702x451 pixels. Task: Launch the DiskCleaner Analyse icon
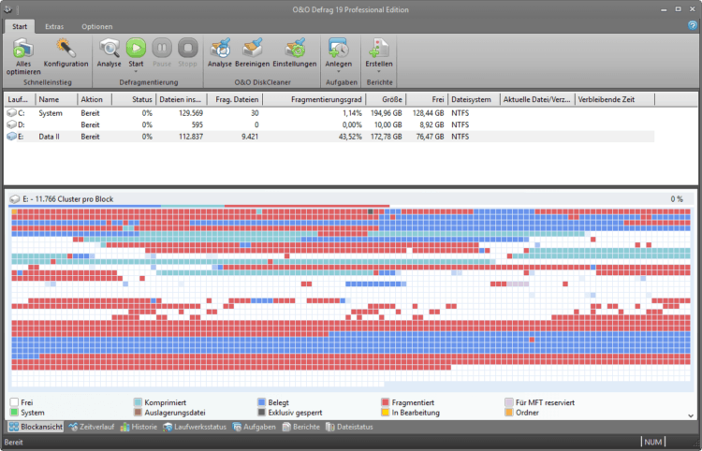click(x=220, y=49)
